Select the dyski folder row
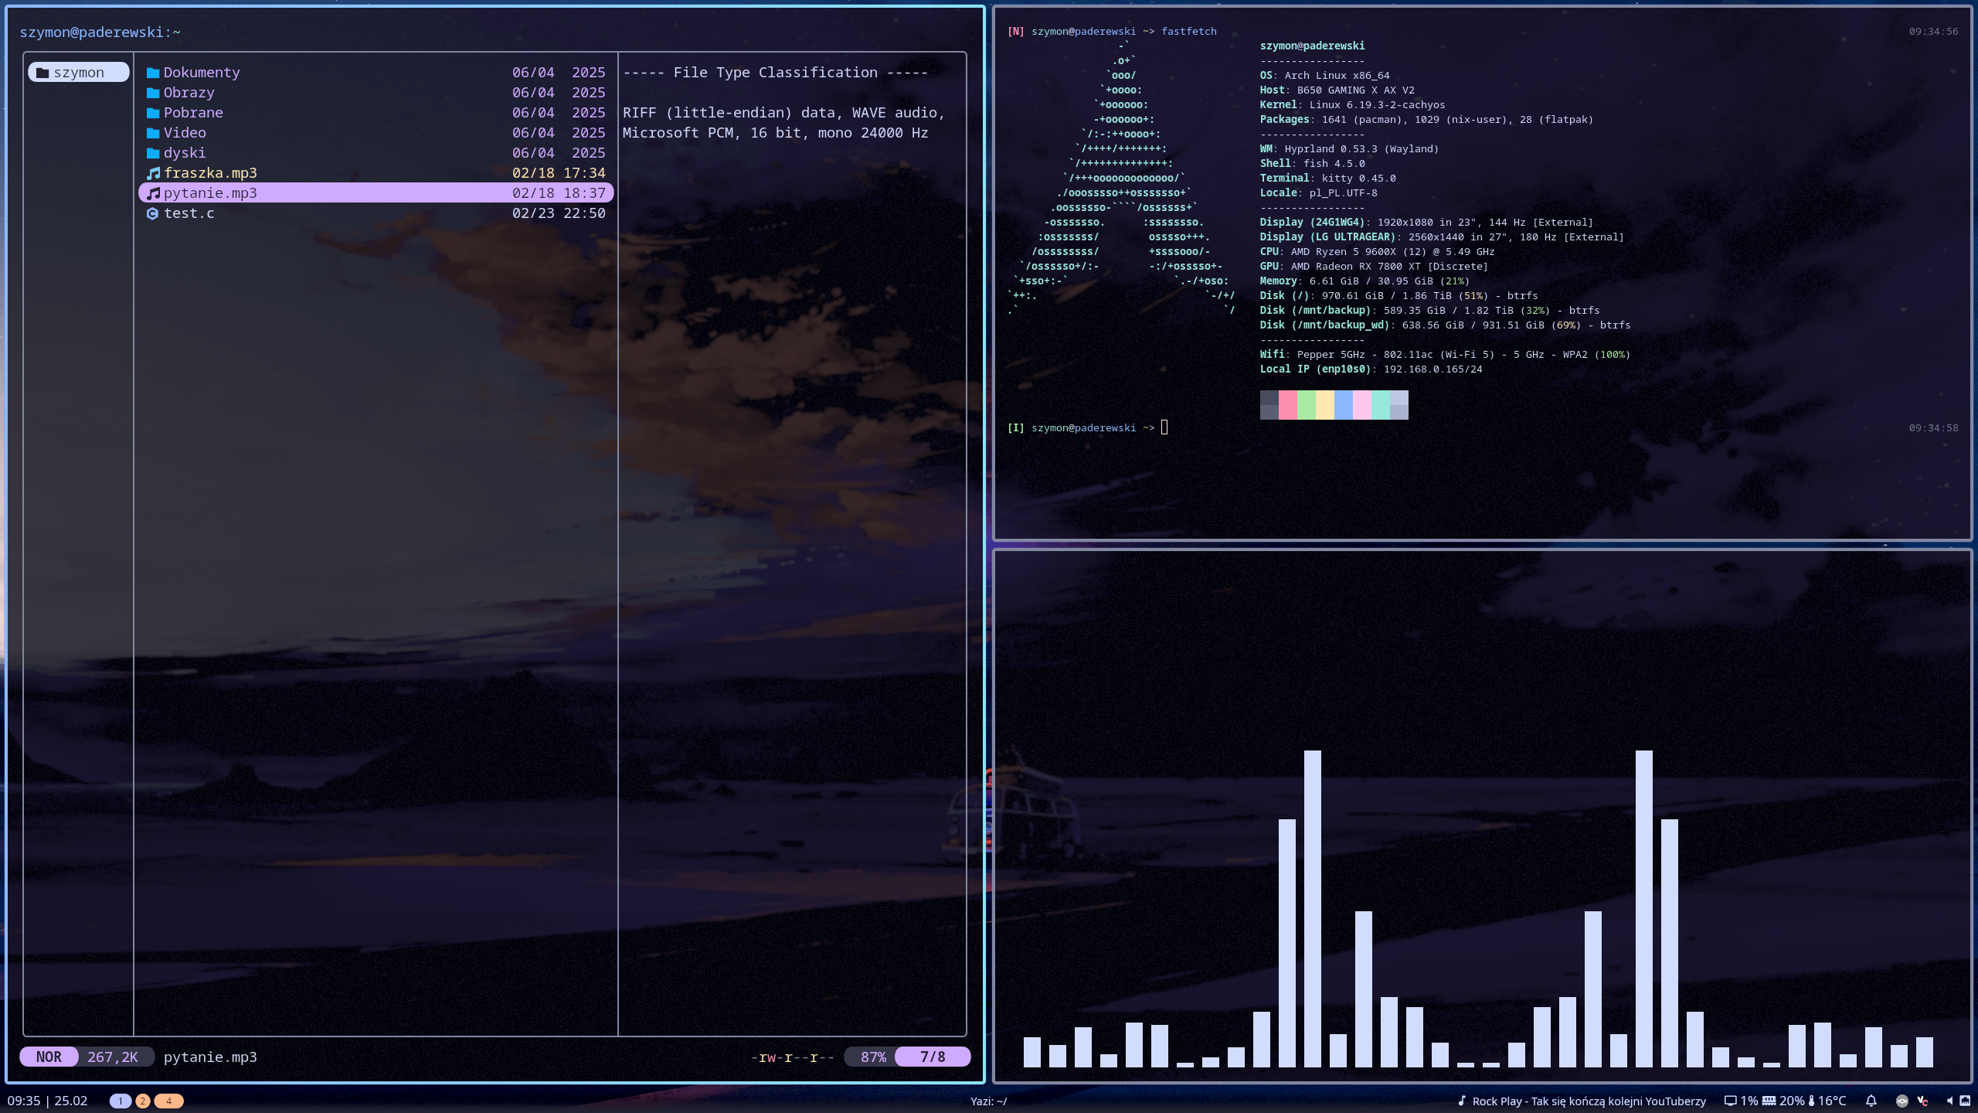1978x1113 pixels. [376, 153]
